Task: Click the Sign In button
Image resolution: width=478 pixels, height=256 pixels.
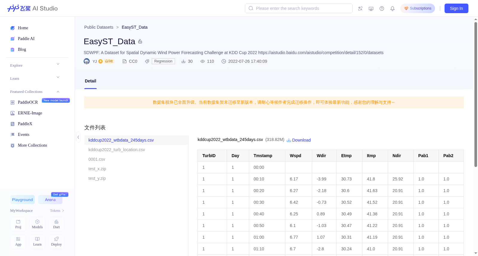Action: pyautogui.click(x=456, y=8)
